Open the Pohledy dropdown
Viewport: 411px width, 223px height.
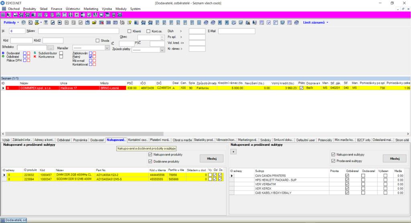[11, 22]
